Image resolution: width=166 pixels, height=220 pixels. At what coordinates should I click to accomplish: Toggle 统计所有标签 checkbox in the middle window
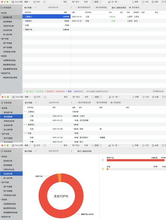click(x=95, y=103)
